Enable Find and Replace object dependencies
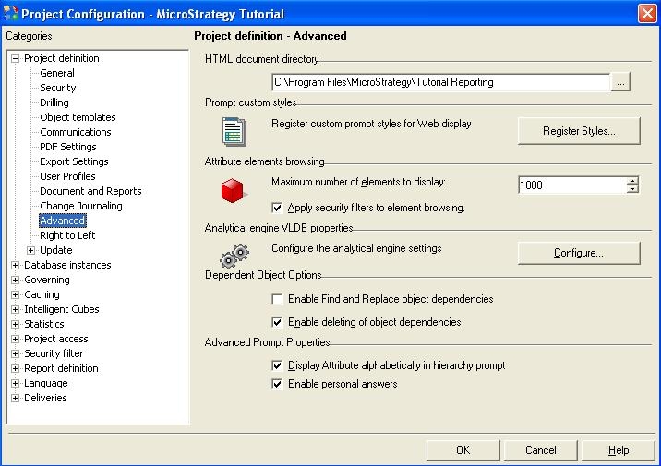Screen dimensions: 661x466 [x=278, y=300]
